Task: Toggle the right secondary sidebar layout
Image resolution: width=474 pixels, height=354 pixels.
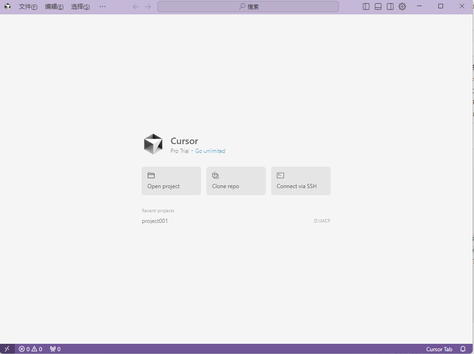Action: 390,6
